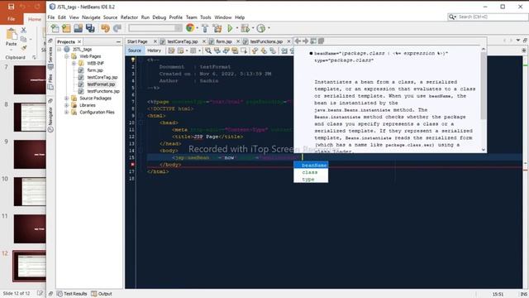Image resolution: width=529 pixels, height=298 pixels.
Task: Open the Test Results panel
Action: coord(72,294)
